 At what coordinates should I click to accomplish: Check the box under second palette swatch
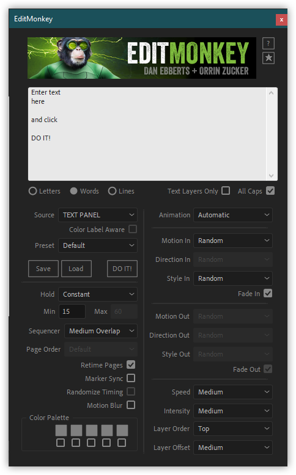(x=76, y=443)
